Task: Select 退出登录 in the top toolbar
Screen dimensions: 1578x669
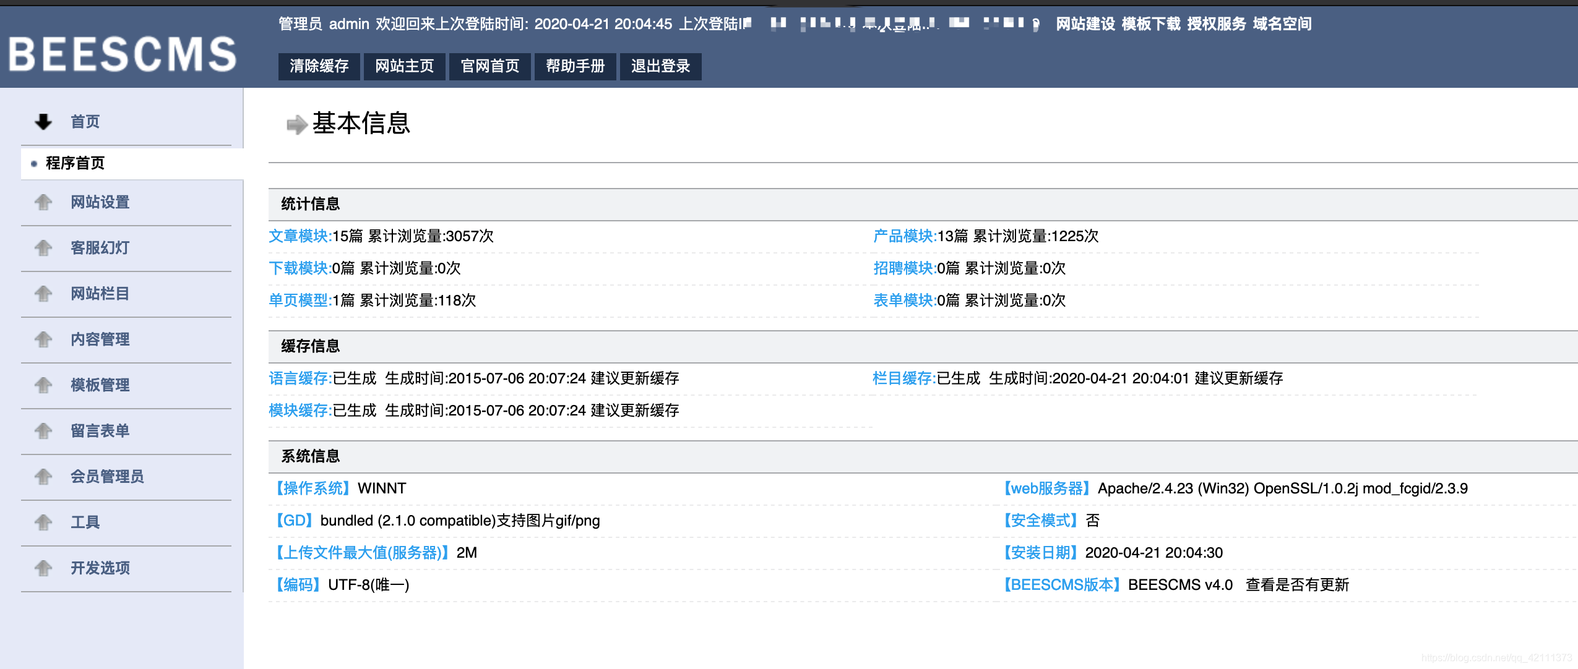Action: [660, 66]
